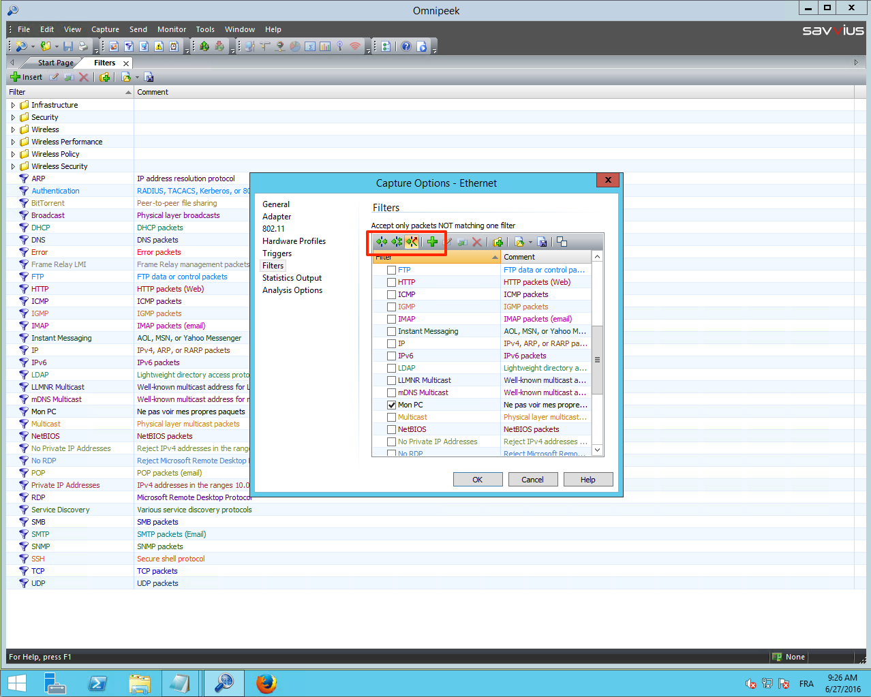Open the Monitor menu
This screenshot has height=697, width=871.
172,29
